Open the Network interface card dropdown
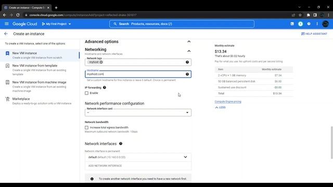The height and width of the screenshot is (187, 333). (x=138, y=113)
